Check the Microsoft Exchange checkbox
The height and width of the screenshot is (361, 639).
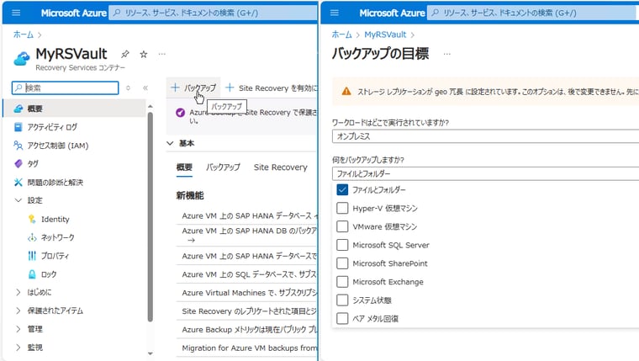[342, 281]
